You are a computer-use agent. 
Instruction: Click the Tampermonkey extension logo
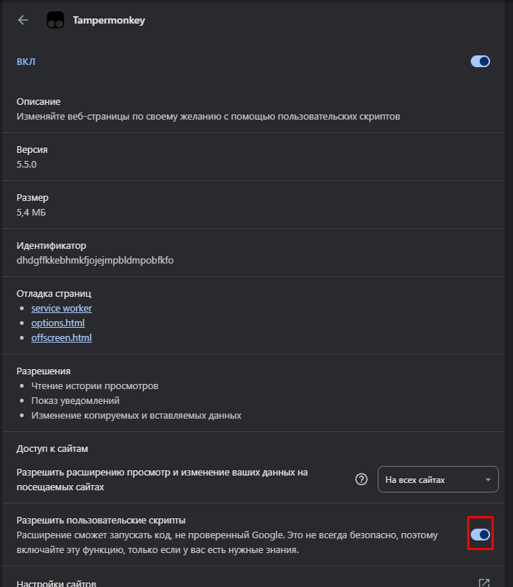coord(55,20)
